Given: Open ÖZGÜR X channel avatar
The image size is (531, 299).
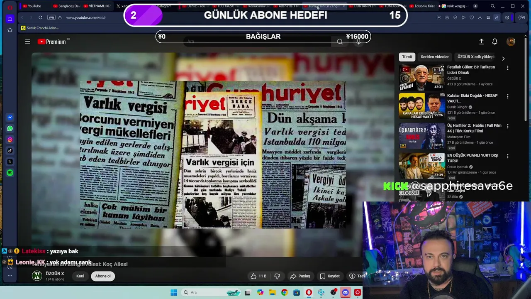Looking at the screenshot, I should (37, 276).
